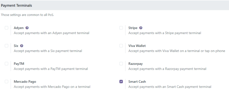Open the help icon next to Adyen
Image resolution: width=229 pixels, height=100 pixels.
pos(27,28)
